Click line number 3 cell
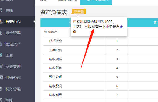Viewport: 158px width, 102px height. 117,59
